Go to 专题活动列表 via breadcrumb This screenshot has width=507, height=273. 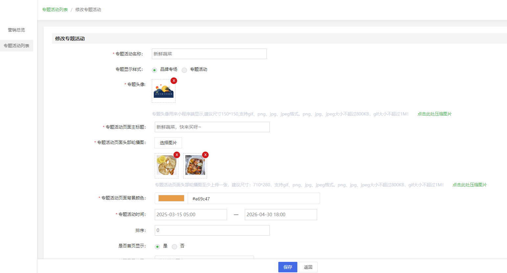coord(55,10)
